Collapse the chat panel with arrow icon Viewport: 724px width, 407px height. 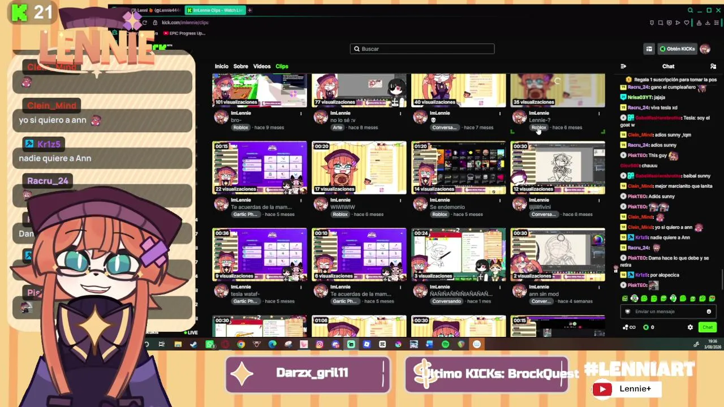tap(623, 66)
